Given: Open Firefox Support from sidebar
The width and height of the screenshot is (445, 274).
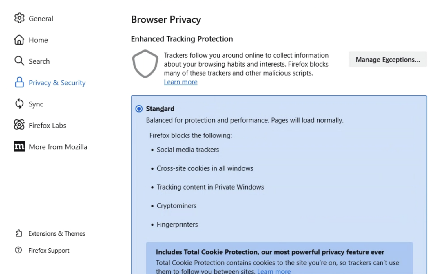Looking at the screenshot, I should [x=49, y=250].
